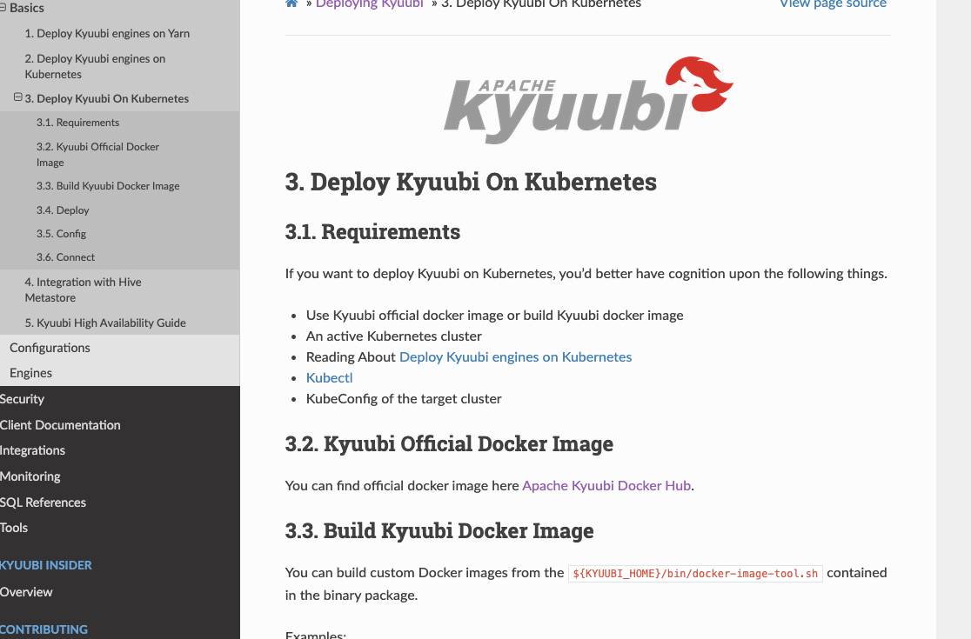This screenshot has height=639, width=971.
Task: Collapse the Basics section expander
Action: pos(3,8)
